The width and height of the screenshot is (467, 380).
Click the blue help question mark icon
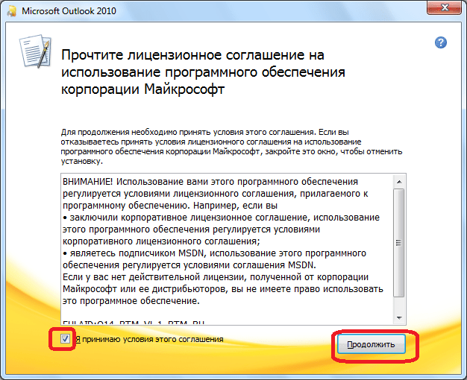[x=440, y=42]
